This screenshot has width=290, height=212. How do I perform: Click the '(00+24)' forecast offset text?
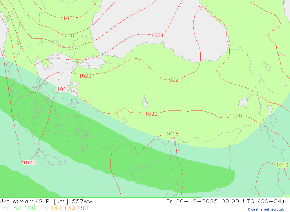tap(271, 201)
